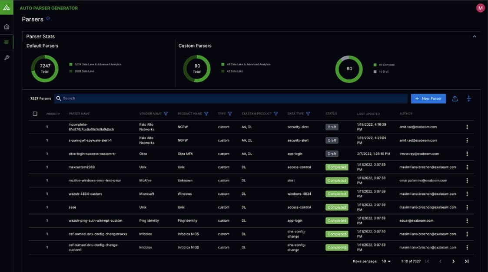Open actions menu for cef-named-dns-config-changemaxxx row
This screenshot has height=272, width=488.
467,234
